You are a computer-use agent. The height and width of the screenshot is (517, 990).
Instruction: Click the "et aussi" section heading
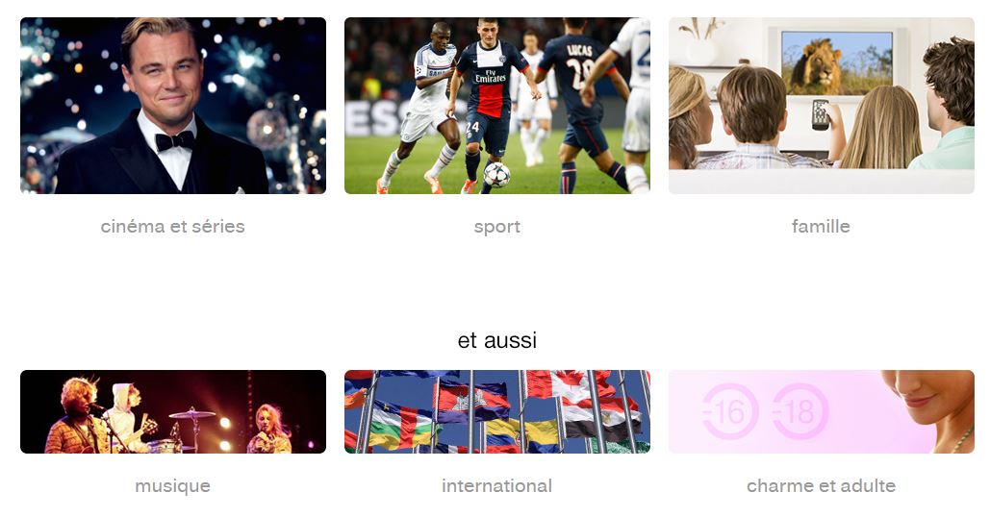point(496,340)
